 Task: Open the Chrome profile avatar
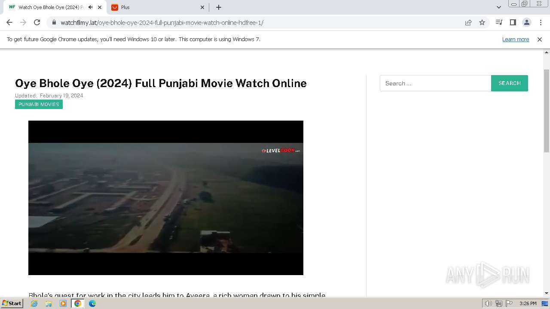click(x=526, y=22)
